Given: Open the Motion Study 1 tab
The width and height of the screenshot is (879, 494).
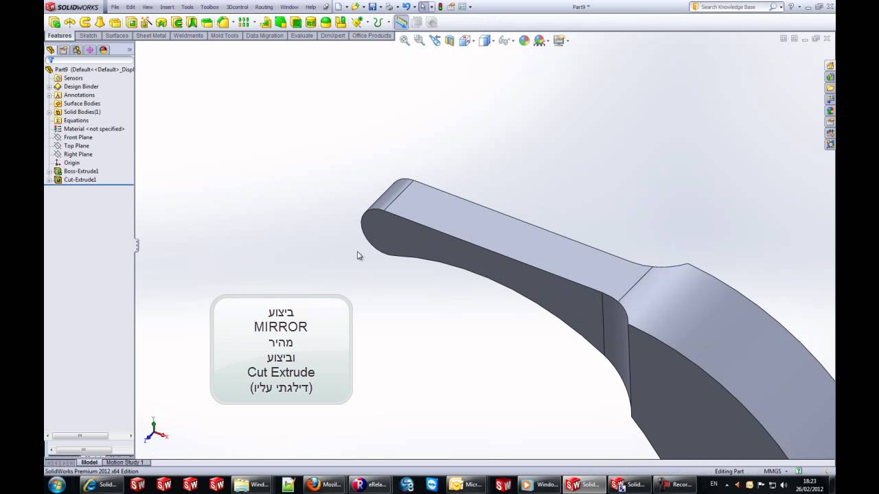Looking at the screenshot, I should [x=124, y=462].
